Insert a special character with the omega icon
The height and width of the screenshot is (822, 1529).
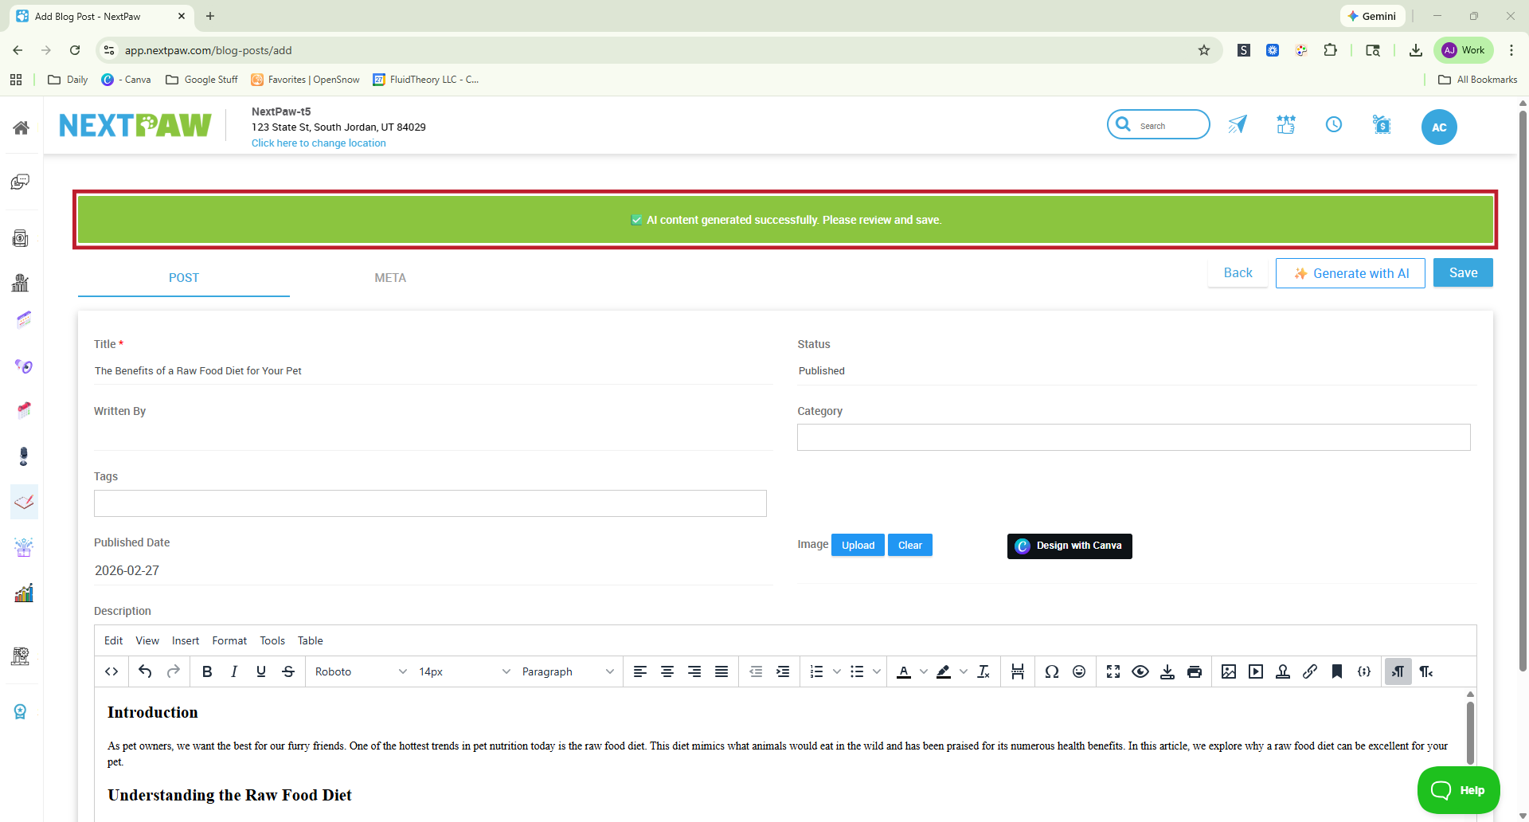pos(1052,671)
